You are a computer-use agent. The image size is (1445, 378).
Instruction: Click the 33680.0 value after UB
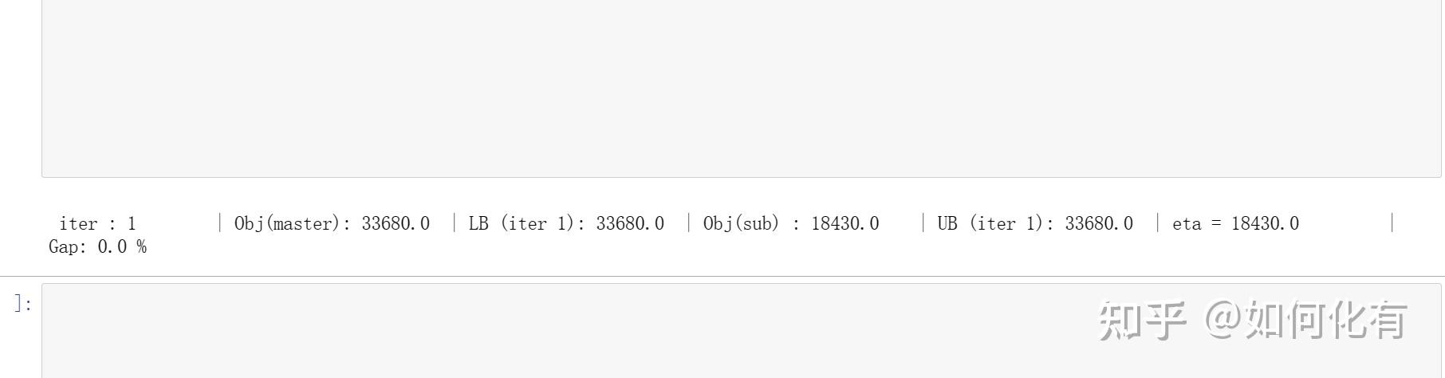click(x=1099, y=224)
